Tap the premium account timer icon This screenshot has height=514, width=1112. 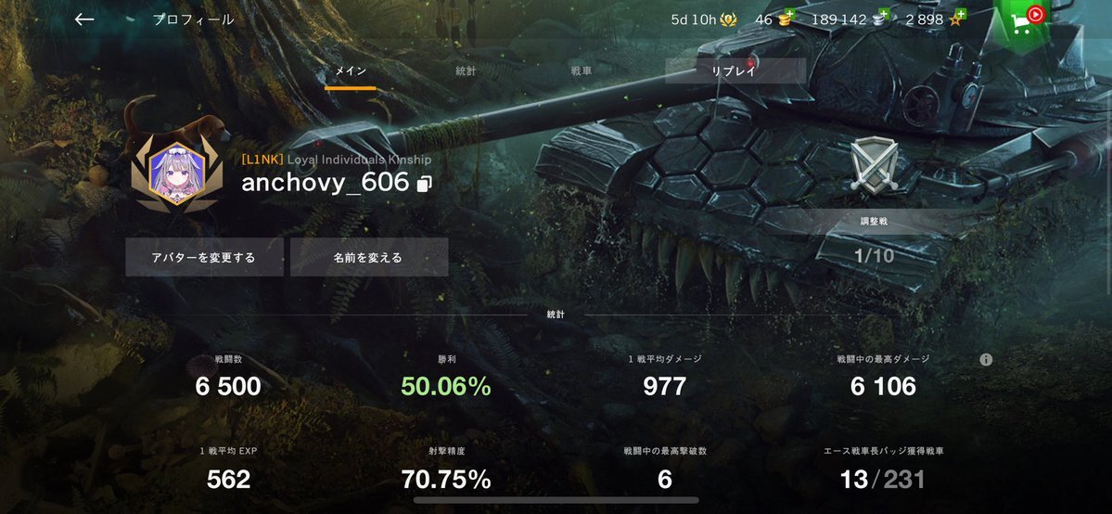pos(728,19)
